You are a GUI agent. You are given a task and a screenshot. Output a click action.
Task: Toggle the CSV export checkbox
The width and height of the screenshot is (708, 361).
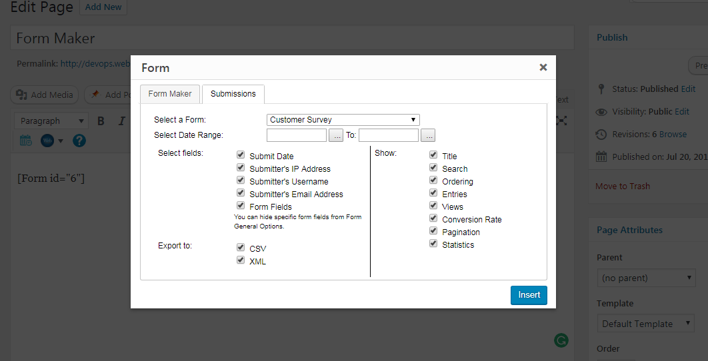pyautogui.click(x=241, y=248)
